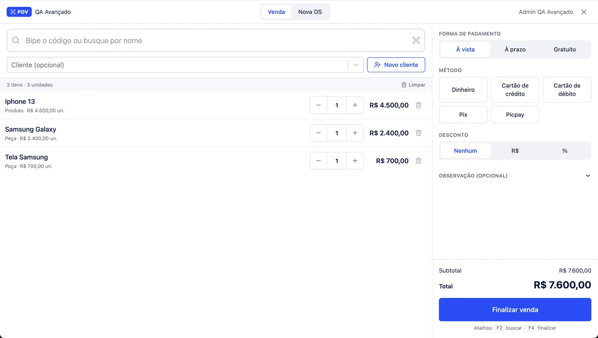This screenshot has height=338, width=598.
Task: Click Finalizar venda button
Action: (x=515, y=310)
